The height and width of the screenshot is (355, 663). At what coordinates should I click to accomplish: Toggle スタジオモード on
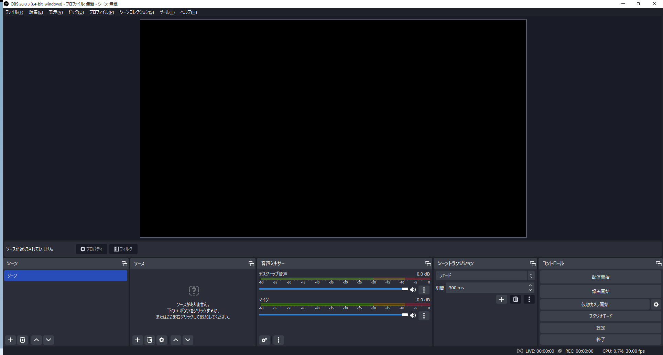coord(600,316)
